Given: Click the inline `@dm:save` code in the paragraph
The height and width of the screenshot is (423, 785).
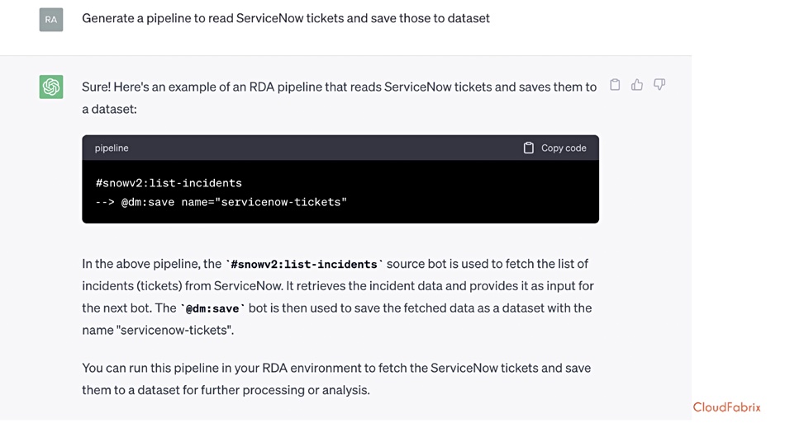Looking at the screenshot, I should point(212,308).
